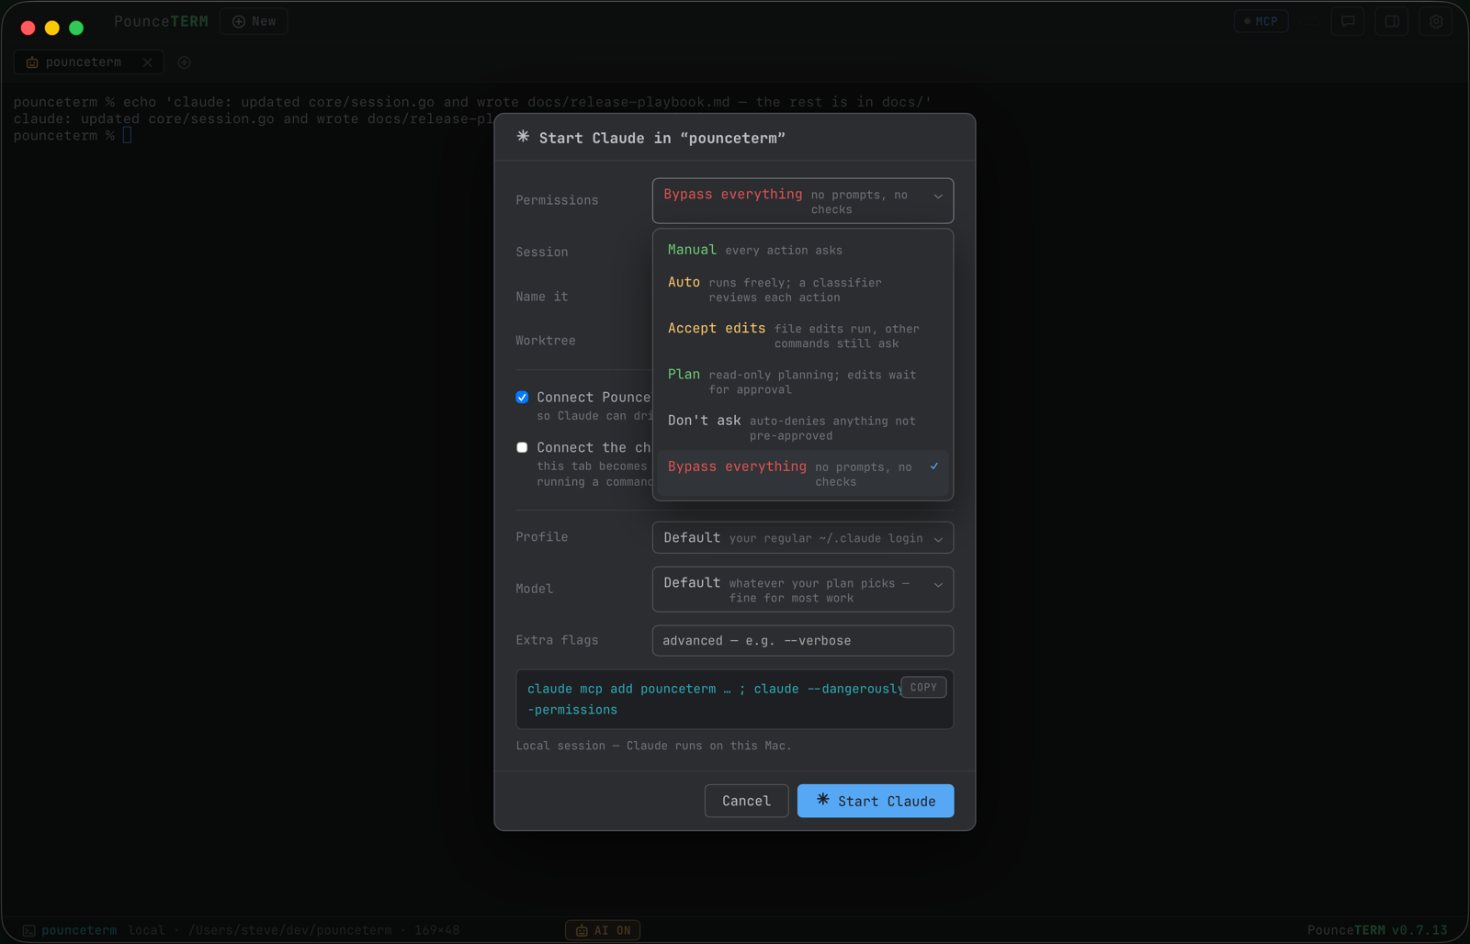Click terminal icon in status bar
Viewport: 1470px width, 944px height.
coord(28,930)
